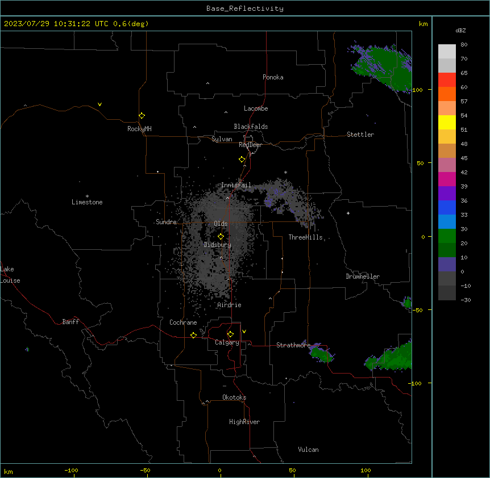This screenshot has height=478, width=490.
Task: Click the RockyMH map label
Action: click(x=139, y=129)
